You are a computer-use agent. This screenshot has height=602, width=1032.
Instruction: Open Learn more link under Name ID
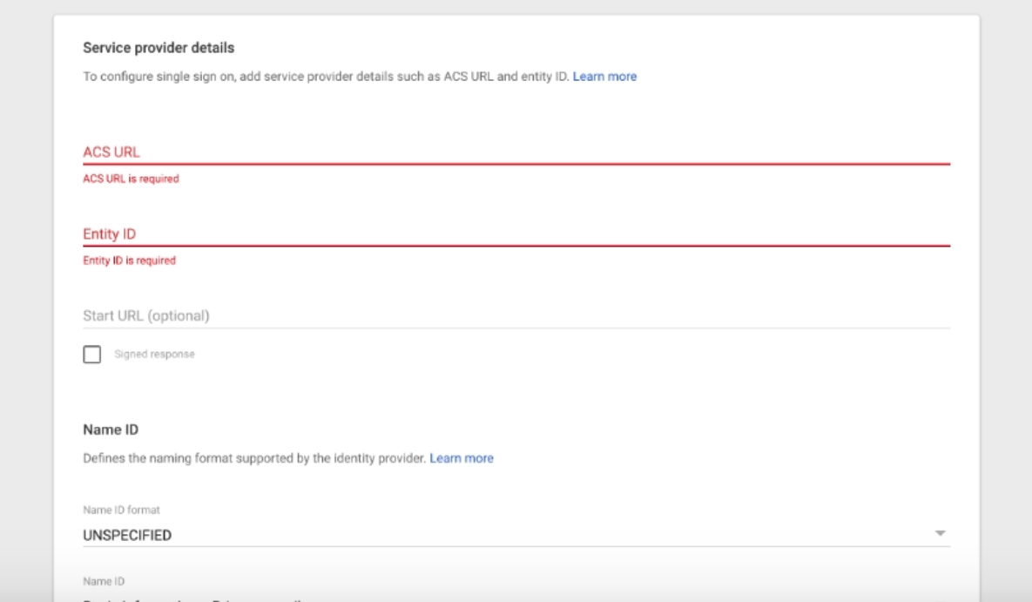point(462,458)
